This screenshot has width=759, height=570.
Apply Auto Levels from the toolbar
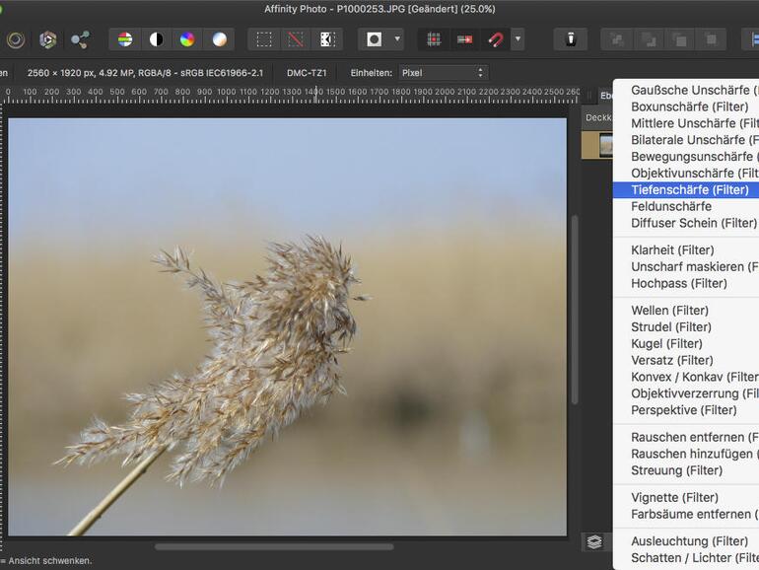[x=125, y=39]
